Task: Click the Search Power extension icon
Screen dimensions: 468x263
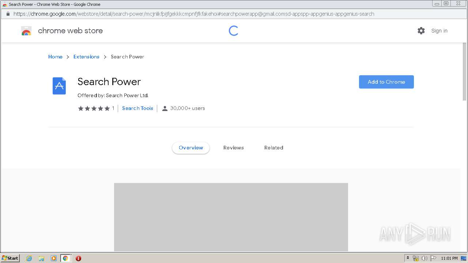Action: 59,86
